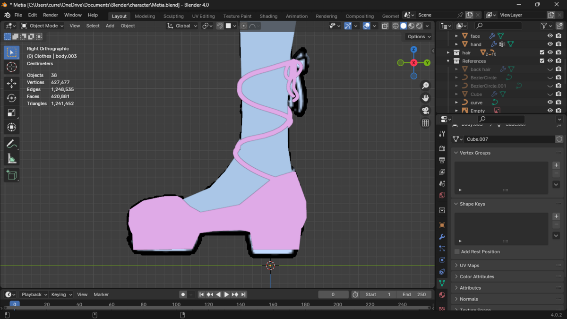This screenshot has width=567, height=319.
Task: Open the Particles properties tab
Action: pos(442,249)
